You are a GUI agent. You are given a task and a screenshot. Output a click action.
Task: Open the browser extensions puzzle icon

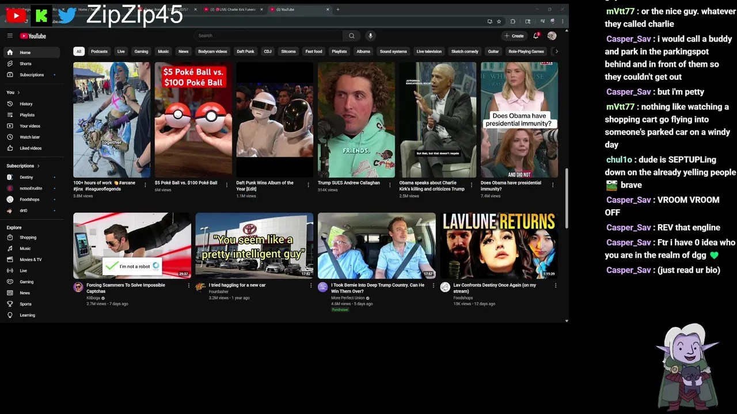coord(512,21)
